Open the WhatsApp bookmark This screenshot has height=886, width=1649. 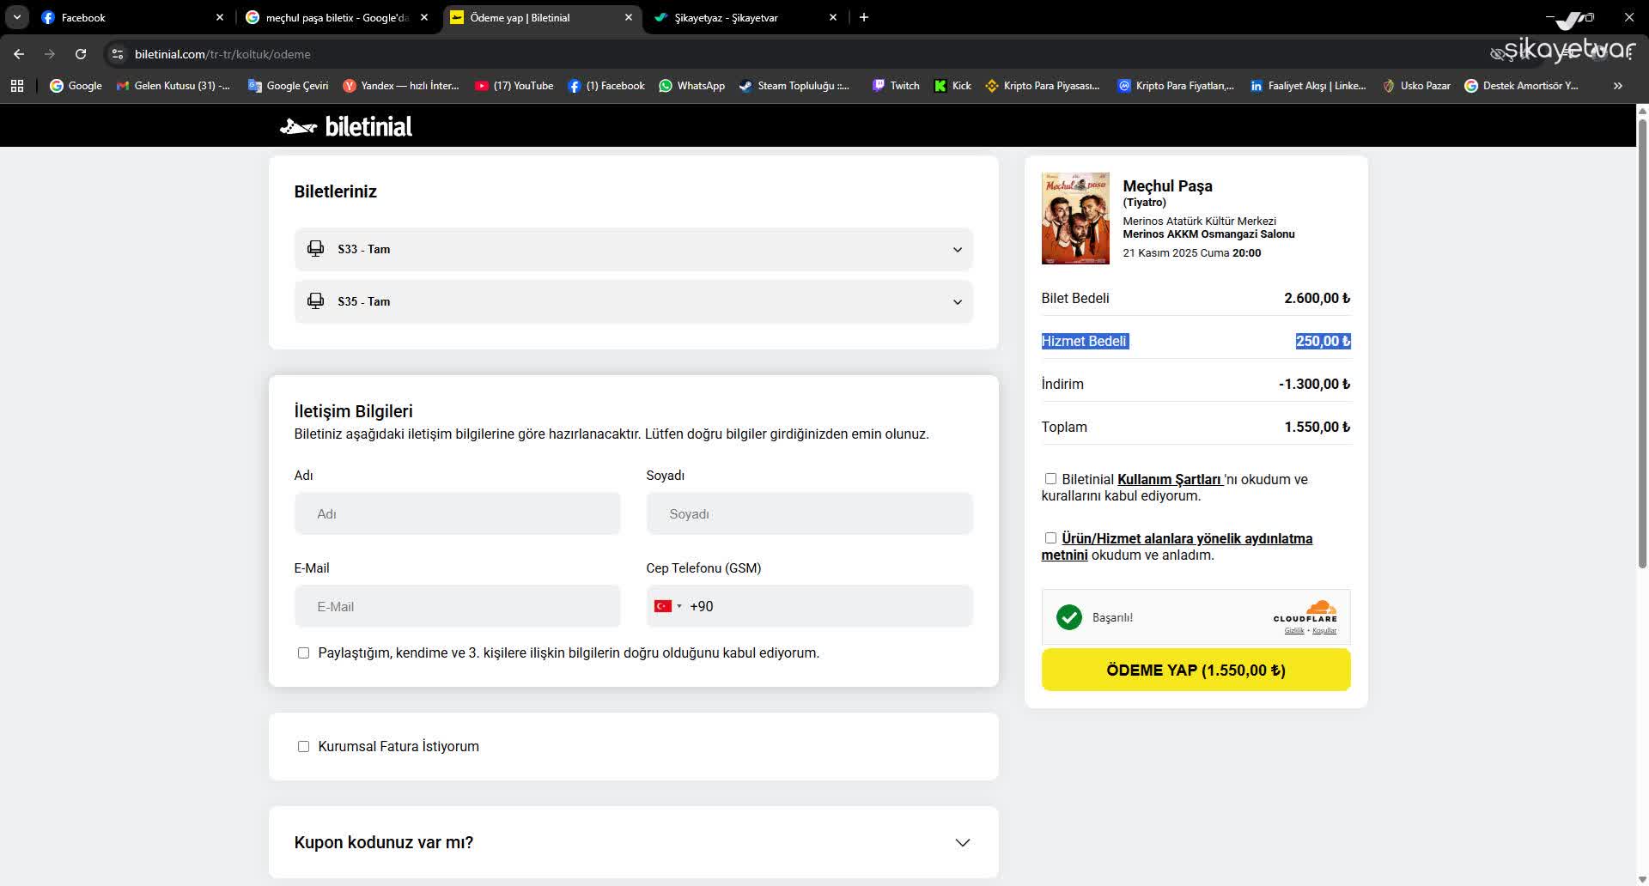[691, 86]
